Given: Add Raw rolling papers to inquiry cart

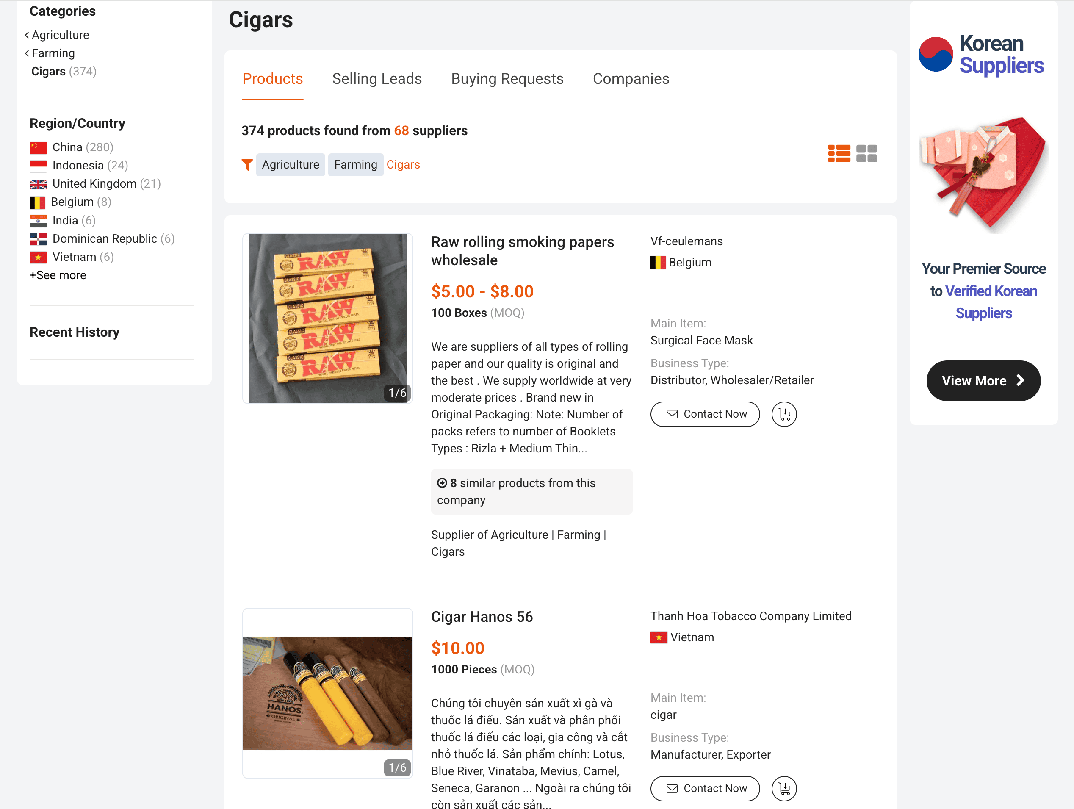Looking at the screenshot, I should [x=783, y=414].
